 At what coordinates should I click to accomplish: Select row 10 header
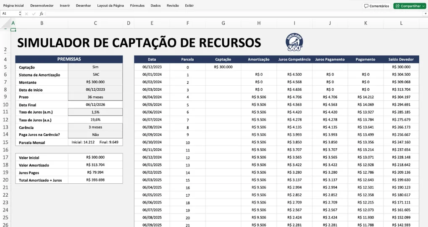[5, 105]
